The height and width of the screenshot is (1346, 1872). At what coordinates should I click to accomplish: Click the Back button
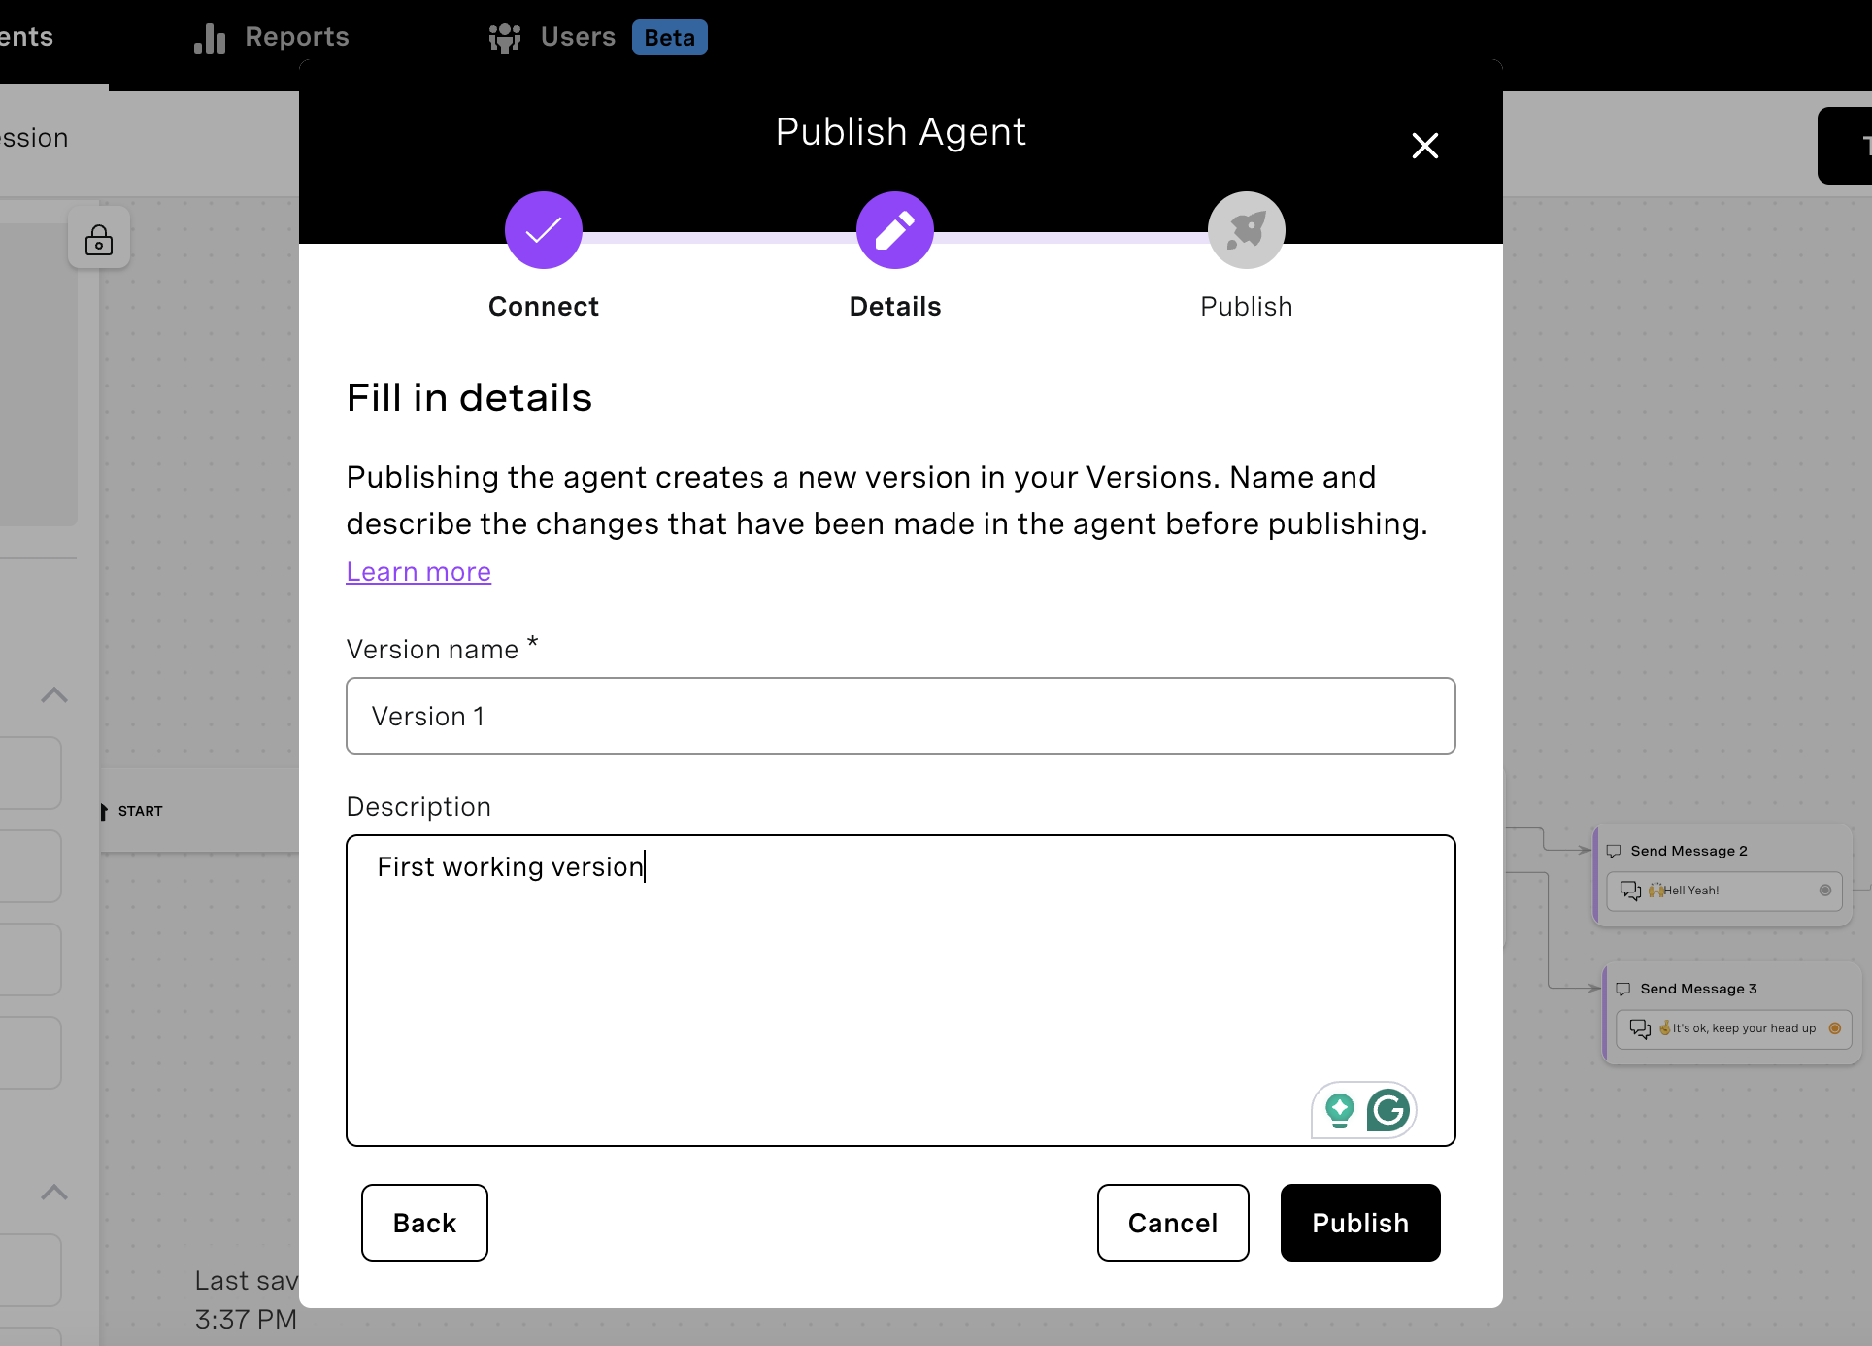point(424,1223)
